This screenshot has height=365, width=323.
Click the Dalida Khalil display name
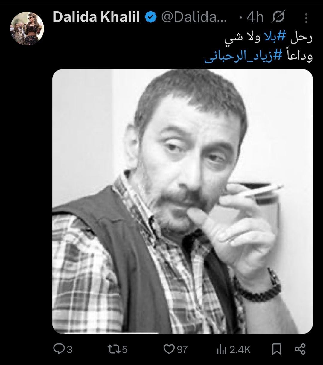[96, 17]
